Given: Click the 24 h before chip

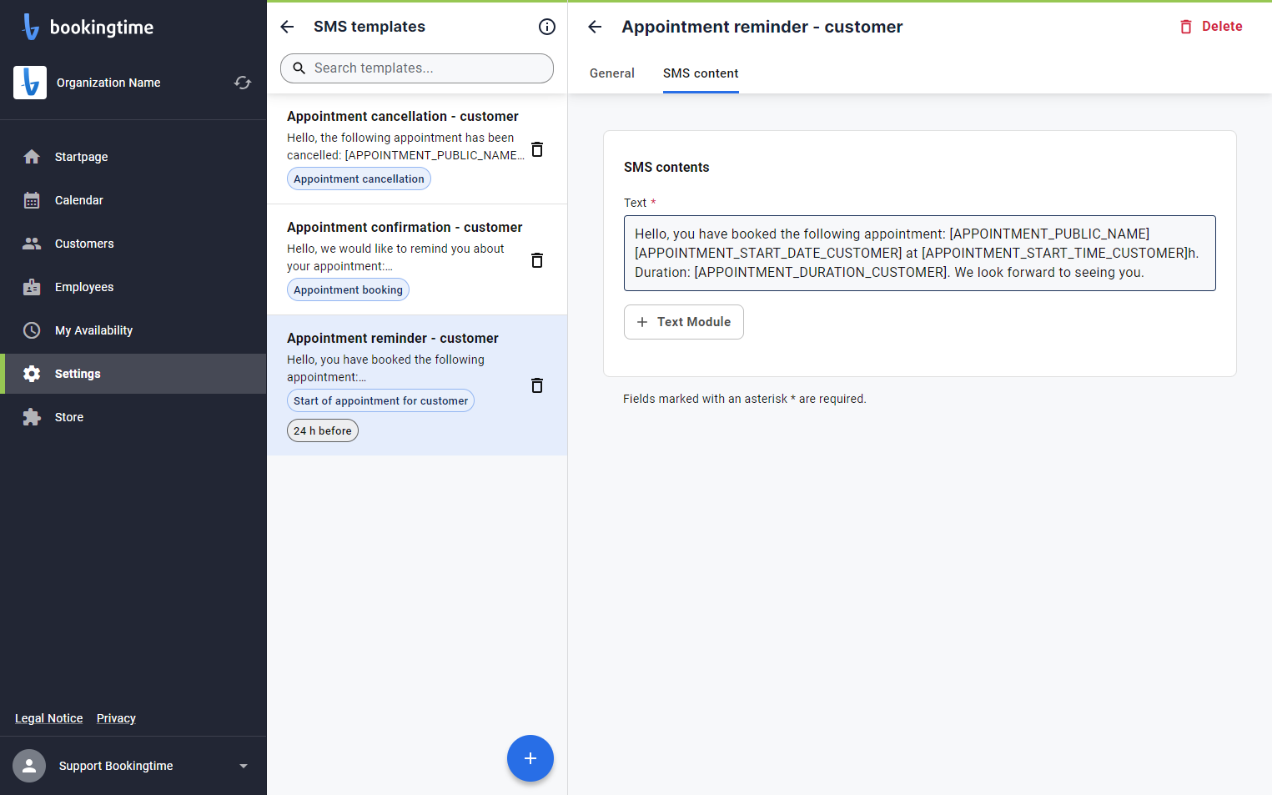Looking at the screenshot, I should tap(323, 430).
